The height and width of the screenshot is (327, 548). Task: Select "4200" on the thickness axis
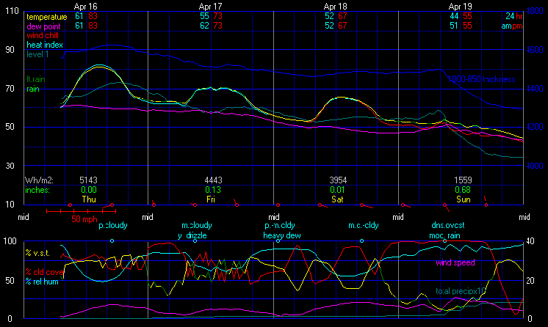pos(535,127)
